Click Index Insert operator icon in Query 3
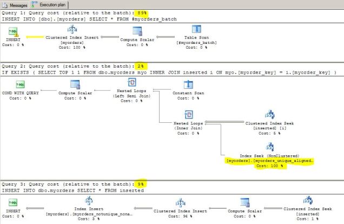This screenshot has width=344, height=224. 89,201
